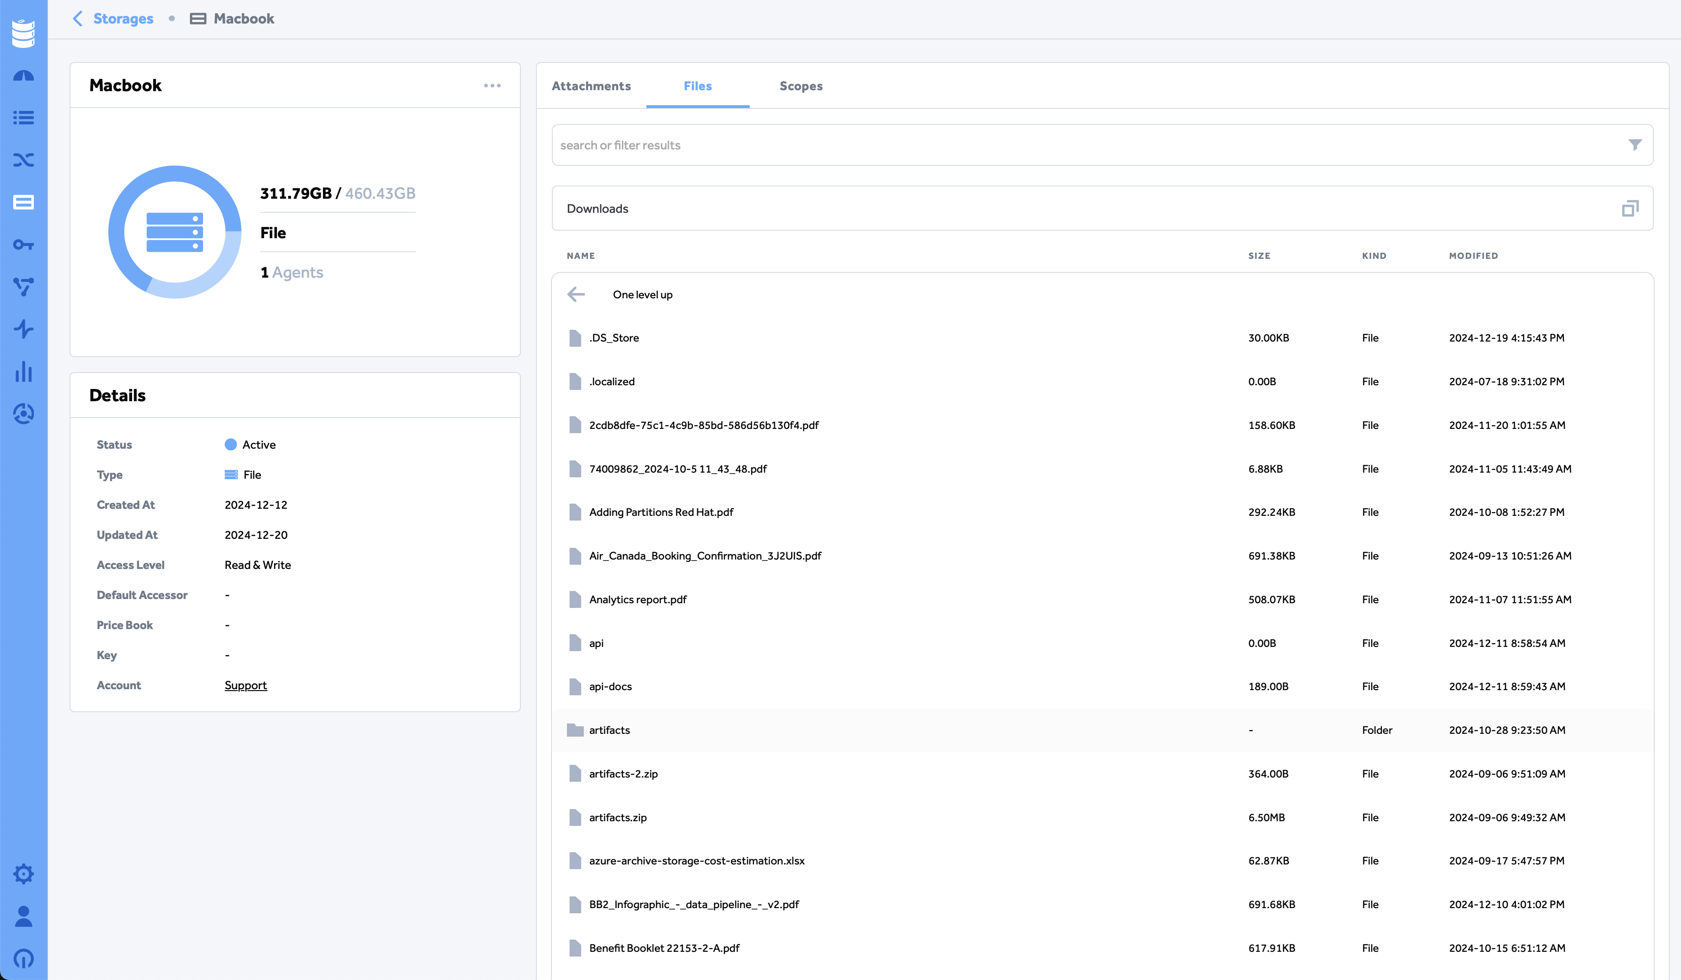Switch to the Scopes tab
This screenshot has width=1681, height=980.
point(801,86)
